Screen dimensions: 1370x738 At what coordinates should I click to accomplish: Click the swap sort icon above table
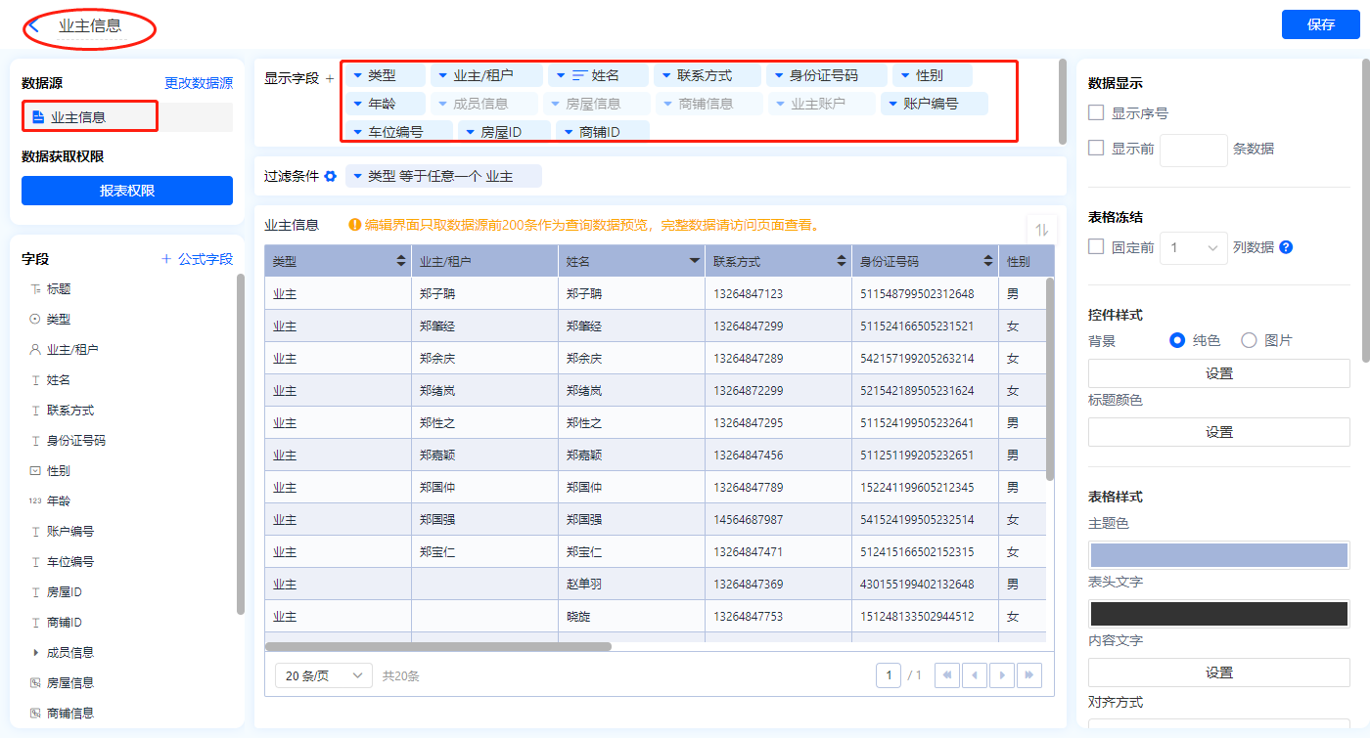[1041, 229]
